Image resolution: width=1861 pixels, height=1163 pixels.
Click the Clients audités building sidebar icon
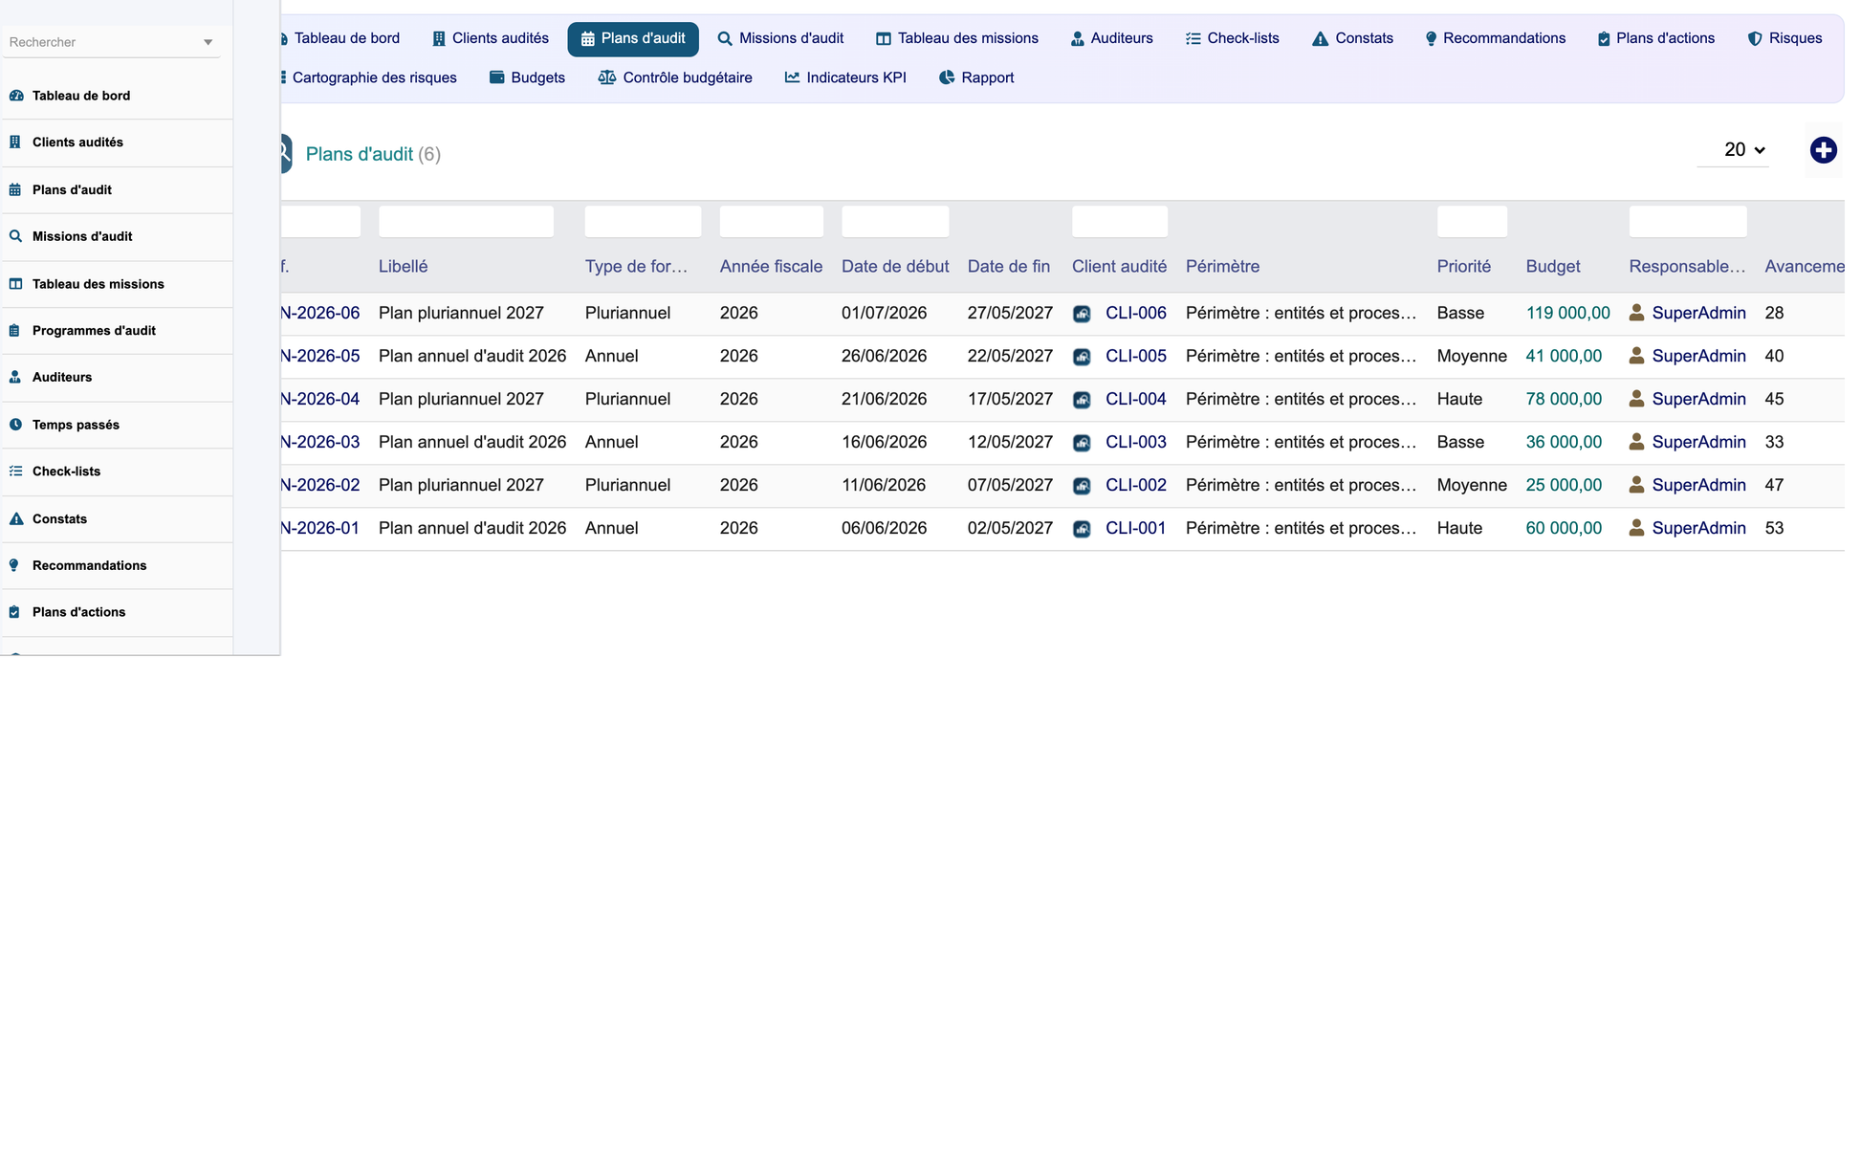[15, 142]
